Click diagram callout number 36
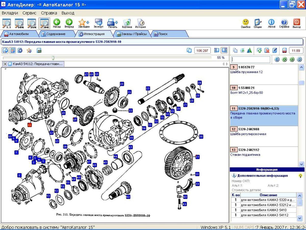306x230 pixels. pos(201,136)
